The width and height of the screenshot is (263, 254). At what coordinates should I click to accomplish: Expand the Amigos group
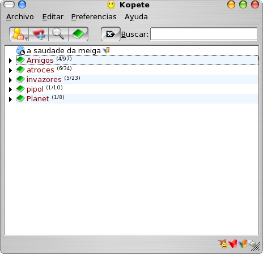tap(10, 61)
